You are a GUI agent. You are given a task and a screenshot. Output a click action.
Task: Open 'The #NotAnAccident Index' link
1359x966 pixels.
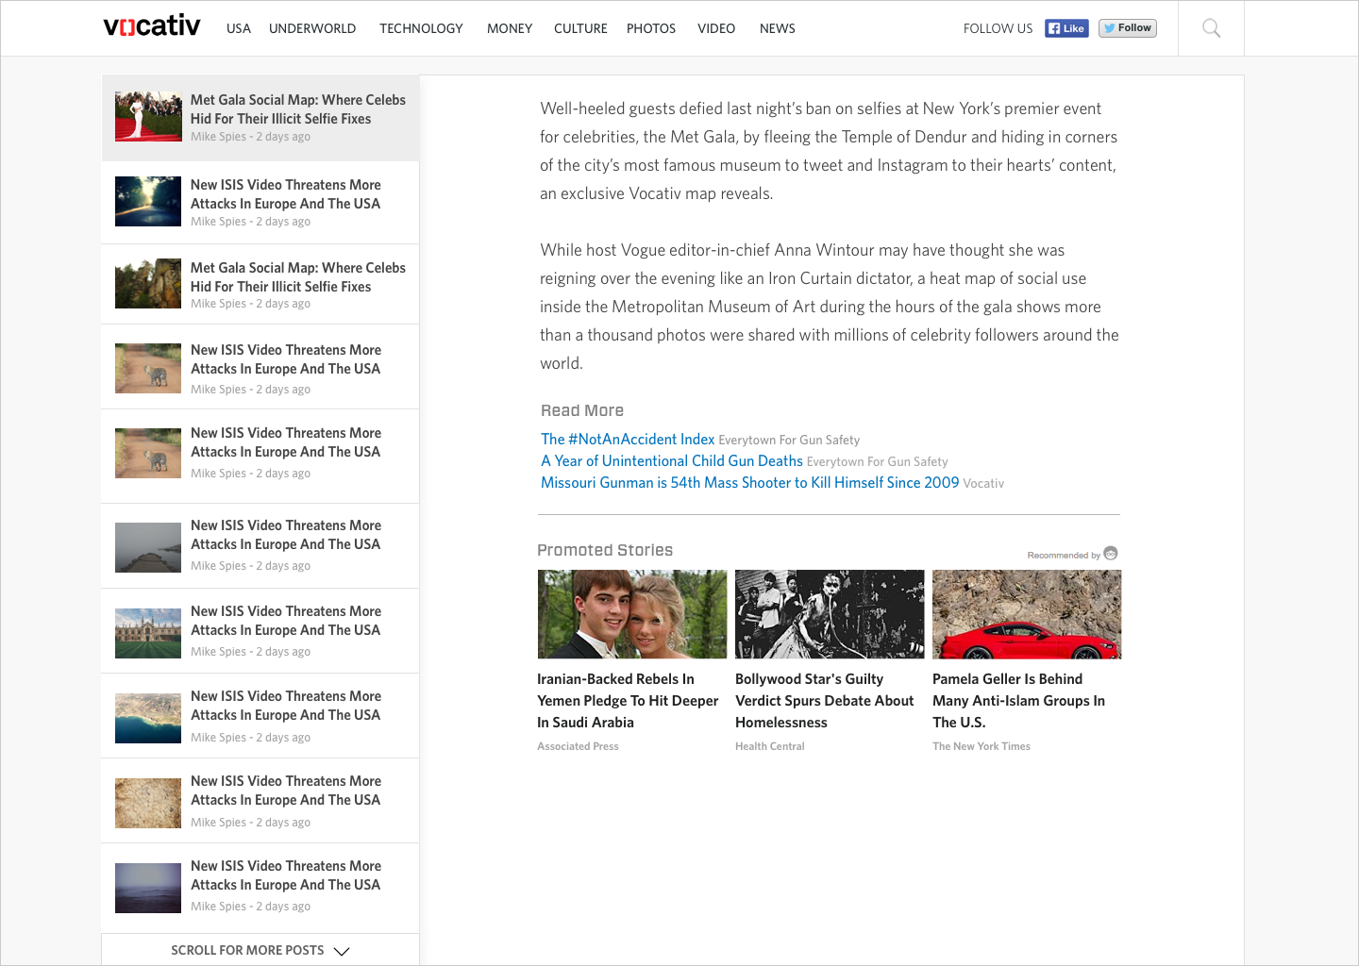click(x=628, y=439)
